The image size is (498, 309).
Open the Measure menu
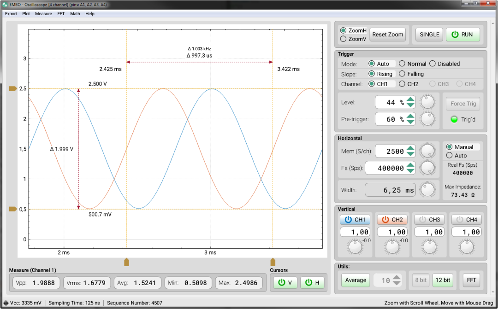(x=43, y=14)
